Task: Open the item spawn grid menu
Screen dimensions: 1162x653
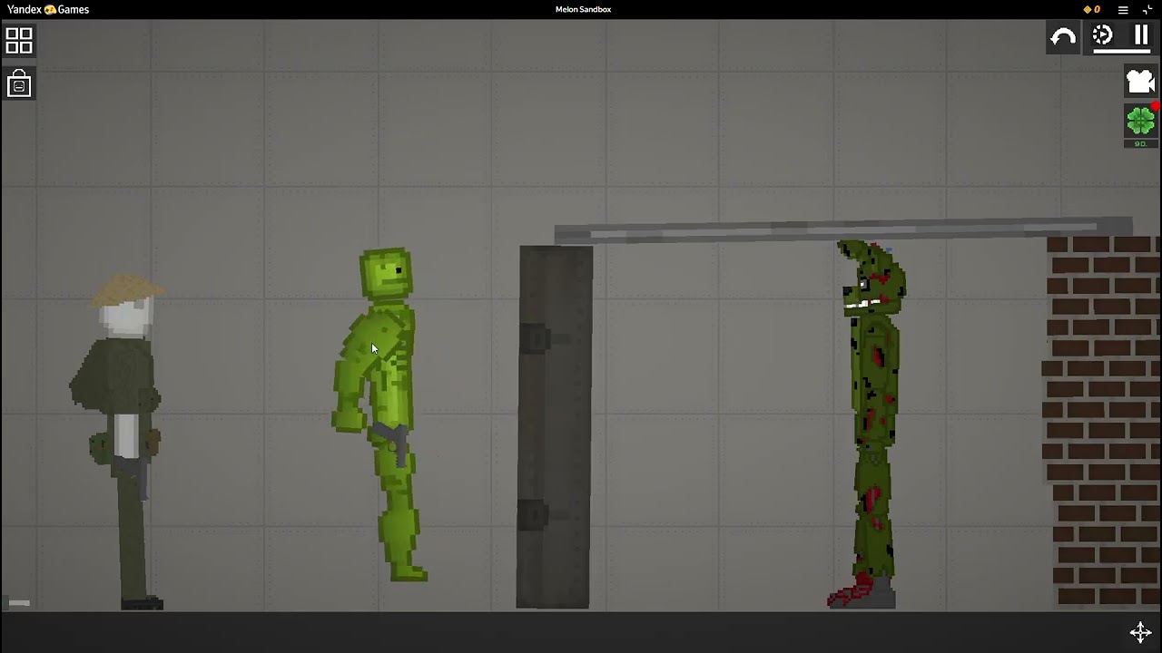Action: click(x=19, y=41)
